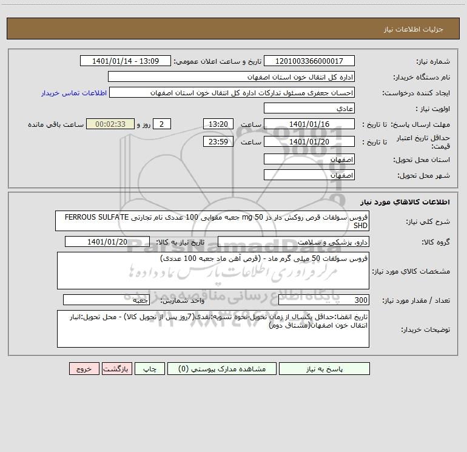The height and width of the screenshot is (452, 467).
Task: Click the remaining days field showing 2
Action: (x=162, y=124)
